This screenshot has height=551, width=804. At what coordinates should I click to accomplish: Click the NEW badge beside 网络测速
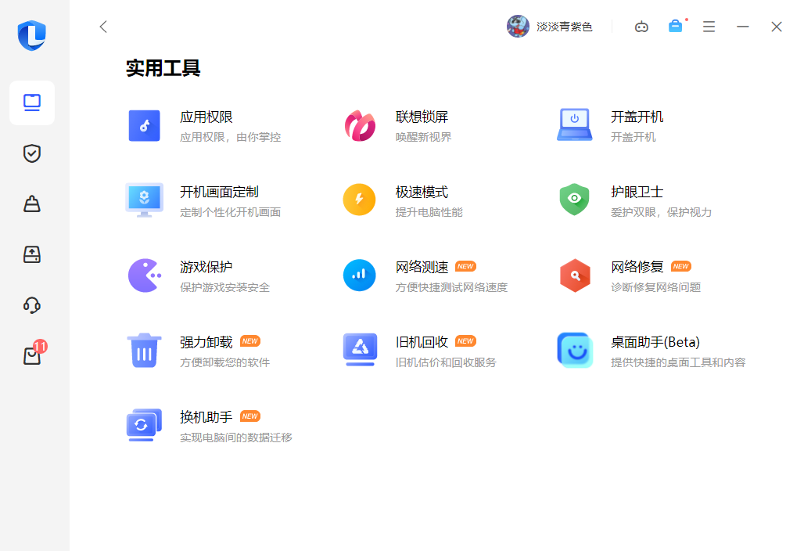tap(465, 266)
